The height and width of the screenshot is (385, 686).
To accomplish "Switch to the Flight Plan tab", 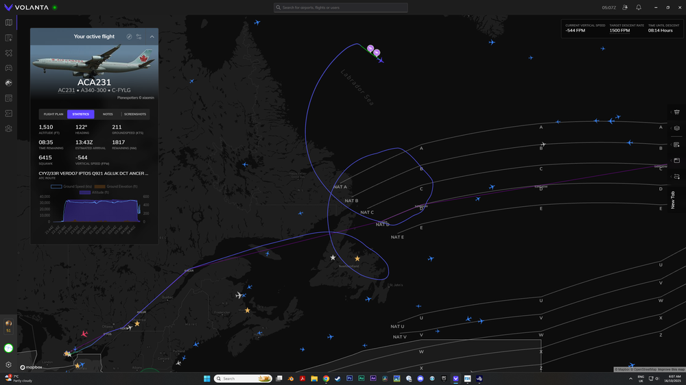I will click(54, 114).
